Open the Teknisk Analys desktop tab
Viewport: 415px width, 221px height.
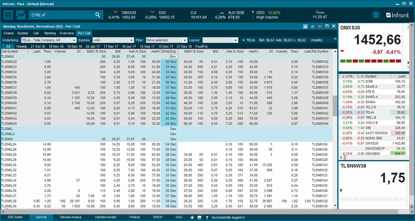click(71, 217)
